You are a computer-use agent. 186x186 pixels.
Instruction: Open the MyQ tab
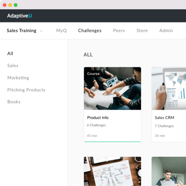pos(61,31)
